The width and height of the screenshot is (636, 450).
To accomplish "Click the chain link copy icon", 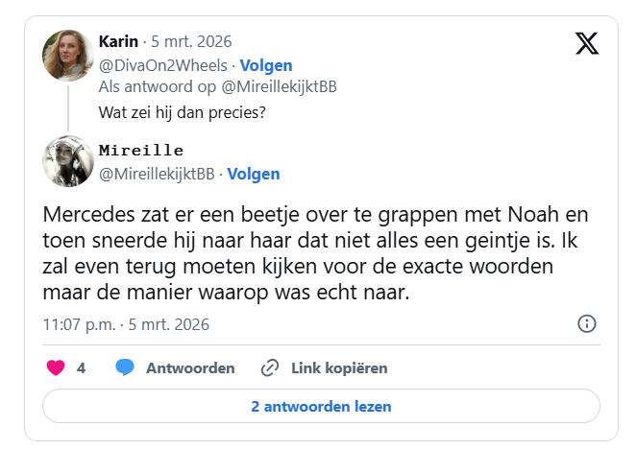I will (x=270, y=367).
